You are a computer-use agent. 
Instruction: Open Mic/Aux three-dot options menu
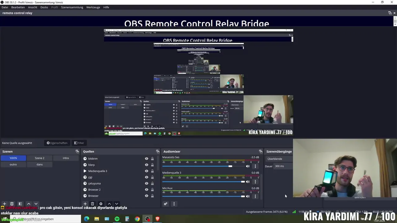(x=255, y=196)
